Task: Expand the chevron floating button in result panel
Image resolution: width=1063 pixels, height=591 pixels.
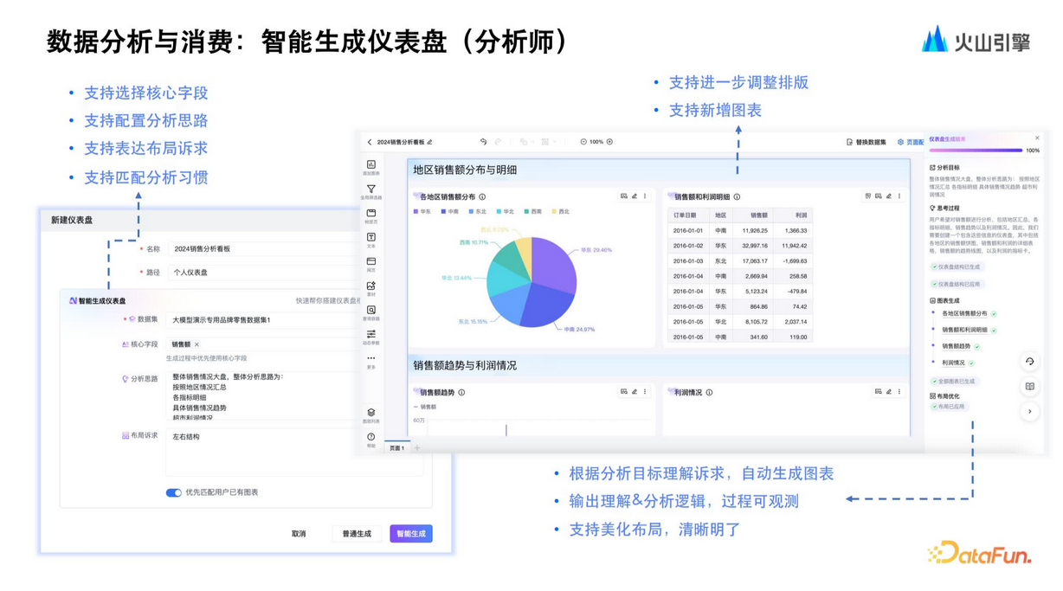Action: pos(1029,412)
